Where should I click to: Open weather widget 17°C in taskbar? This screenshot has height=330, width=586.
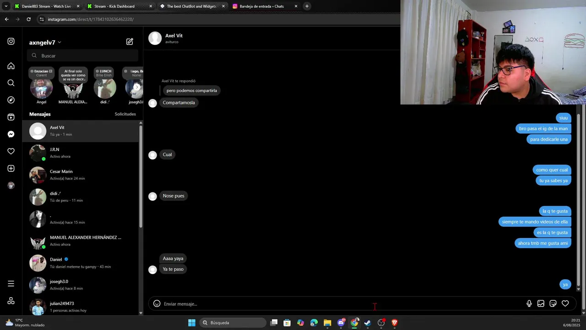pyautogui.click(x=25, y=323)
